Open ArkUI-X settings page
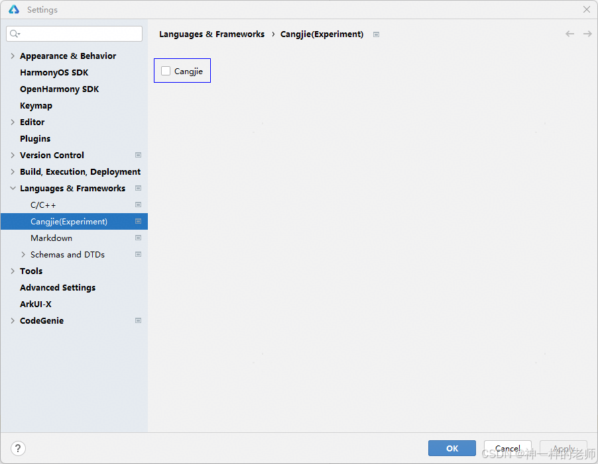This screenshot has width=598, height=464. point(35,304)
